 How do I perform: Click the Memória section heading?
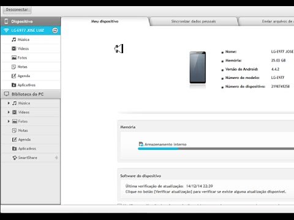pos(128,127)
